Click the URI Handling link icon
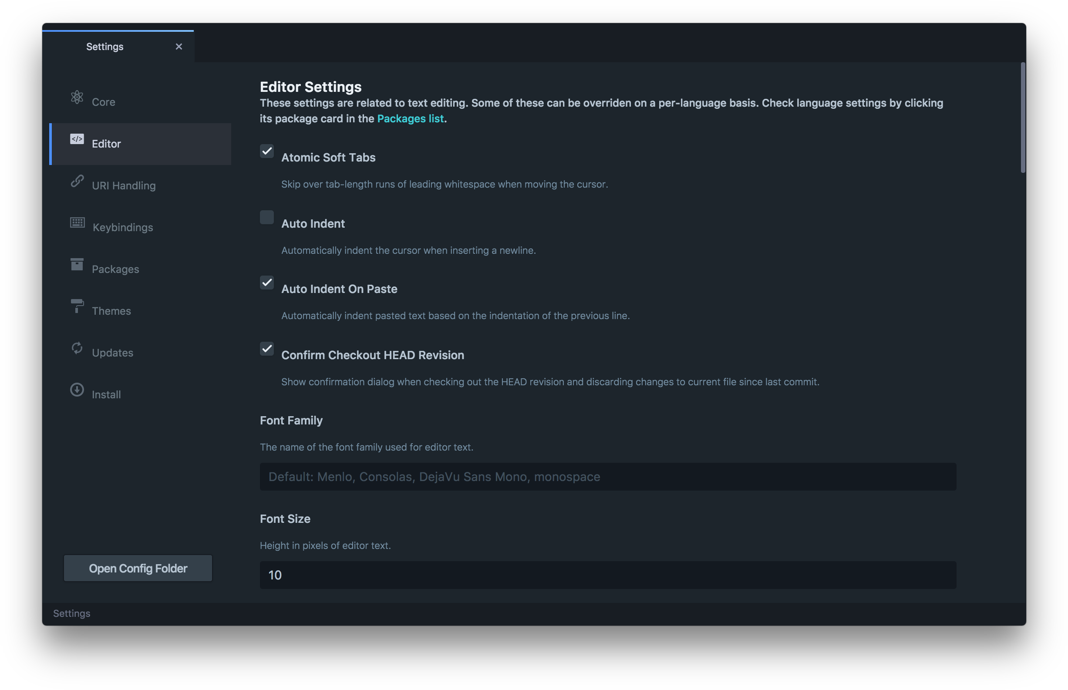 (x=77, y=181)
